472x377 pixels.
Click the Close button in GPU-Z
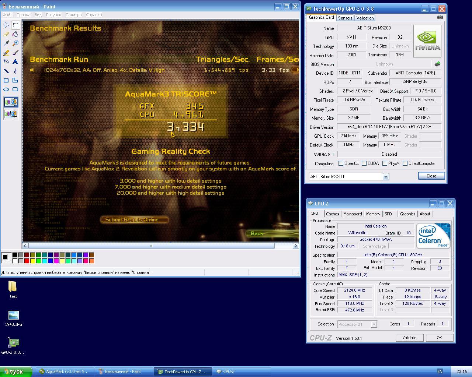pos(431,176)
